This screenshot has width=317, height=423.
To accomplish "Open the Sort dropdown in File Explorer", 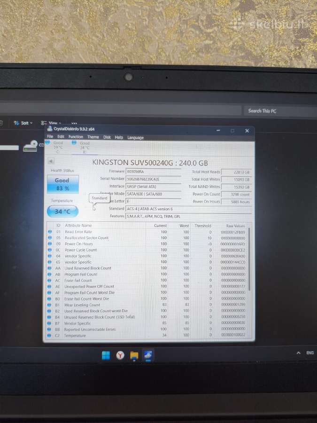I will tap(23, 123).
